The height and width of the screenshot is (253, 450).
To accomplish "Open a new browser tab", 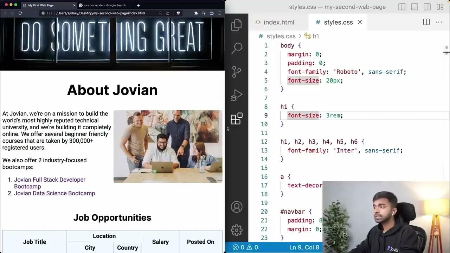I will point(138,5).
